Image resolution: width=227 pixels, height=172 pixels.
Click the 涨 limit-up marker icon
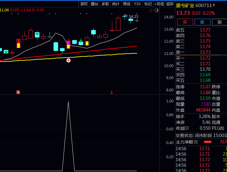pos(18,92)
